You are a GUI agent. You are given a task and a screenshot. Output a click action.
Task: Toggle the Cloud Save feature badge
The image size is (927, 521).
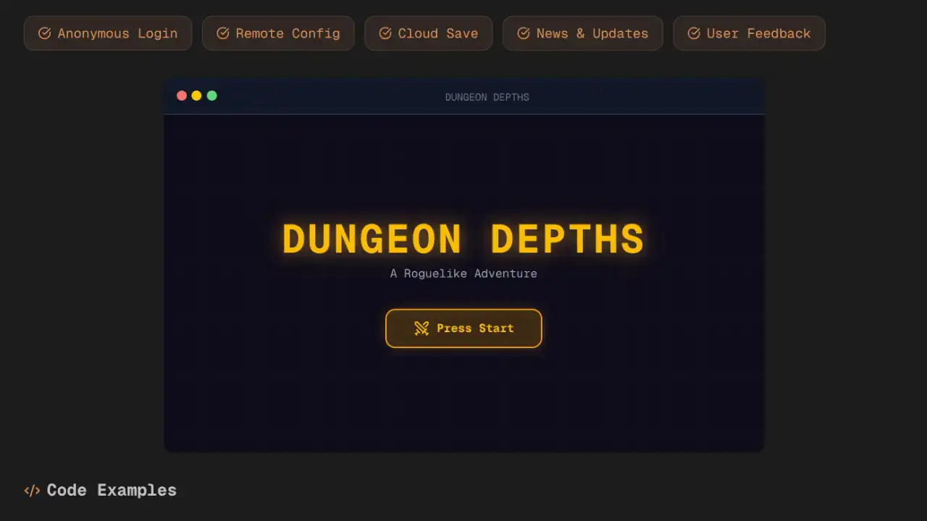pos(428,33)
